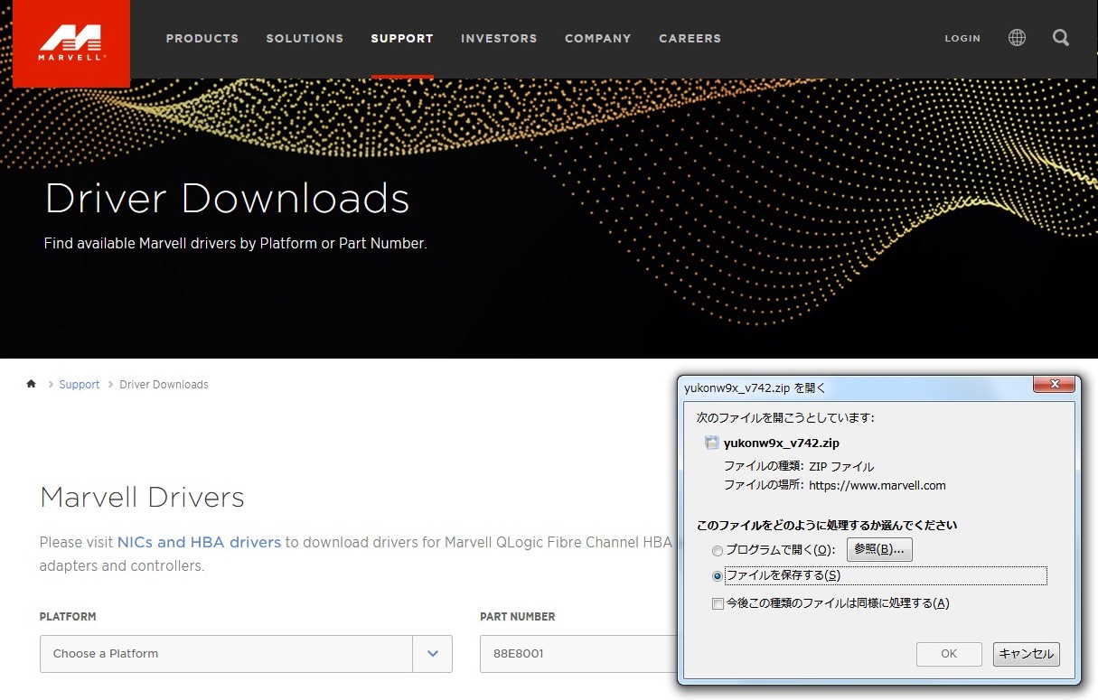
Task: Click the OK button in dialog
Action: click(x=949, y=654)
